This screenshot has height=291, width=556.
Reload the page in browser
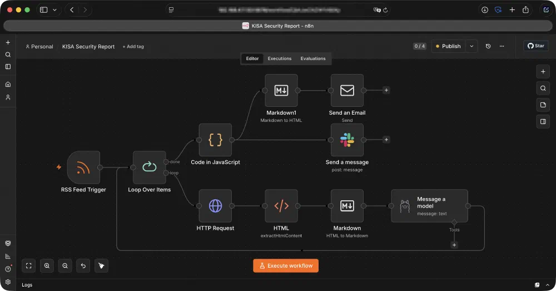pos(385,10)
